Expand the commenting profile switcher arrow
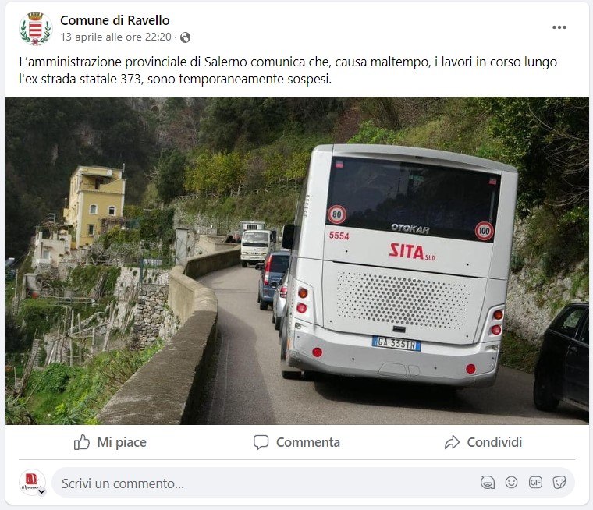 42,491
